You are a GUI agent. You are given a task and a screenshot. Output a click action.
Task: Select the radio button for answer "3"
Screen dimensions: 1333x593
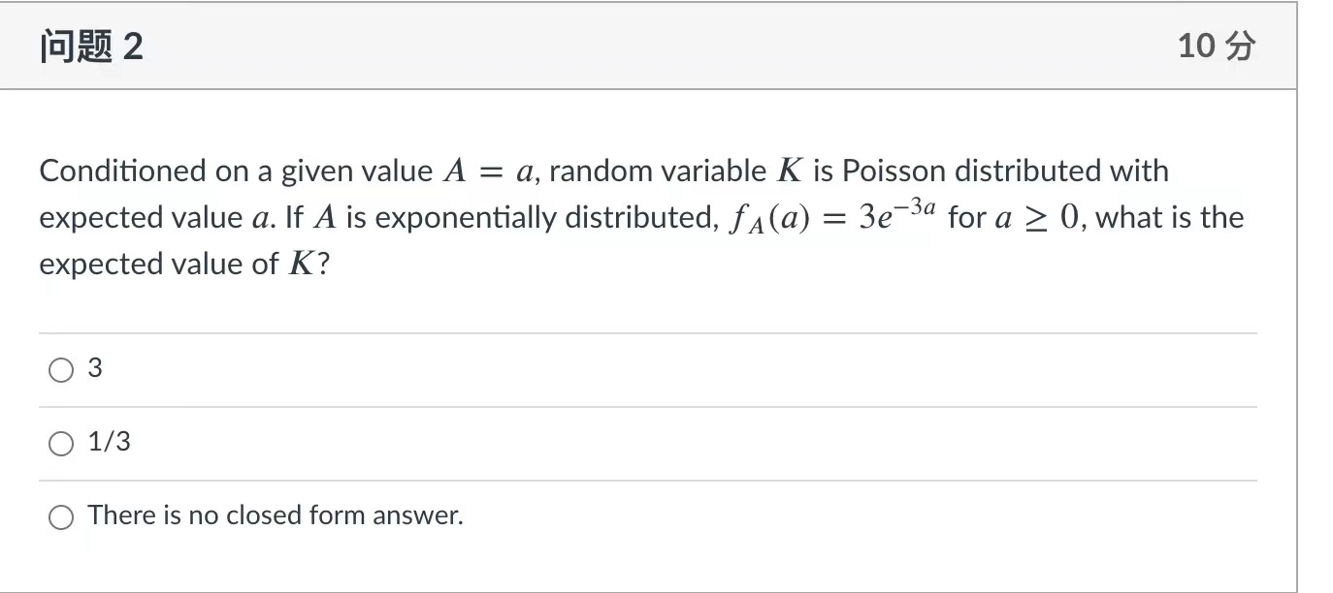click(x=61, y=369)
